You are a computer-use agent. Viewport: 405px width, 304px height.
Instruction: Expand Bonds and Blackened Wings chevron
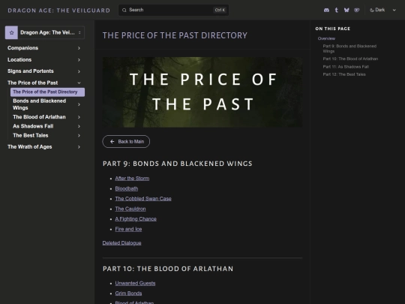pyautogui.click(x=79, y=104)
